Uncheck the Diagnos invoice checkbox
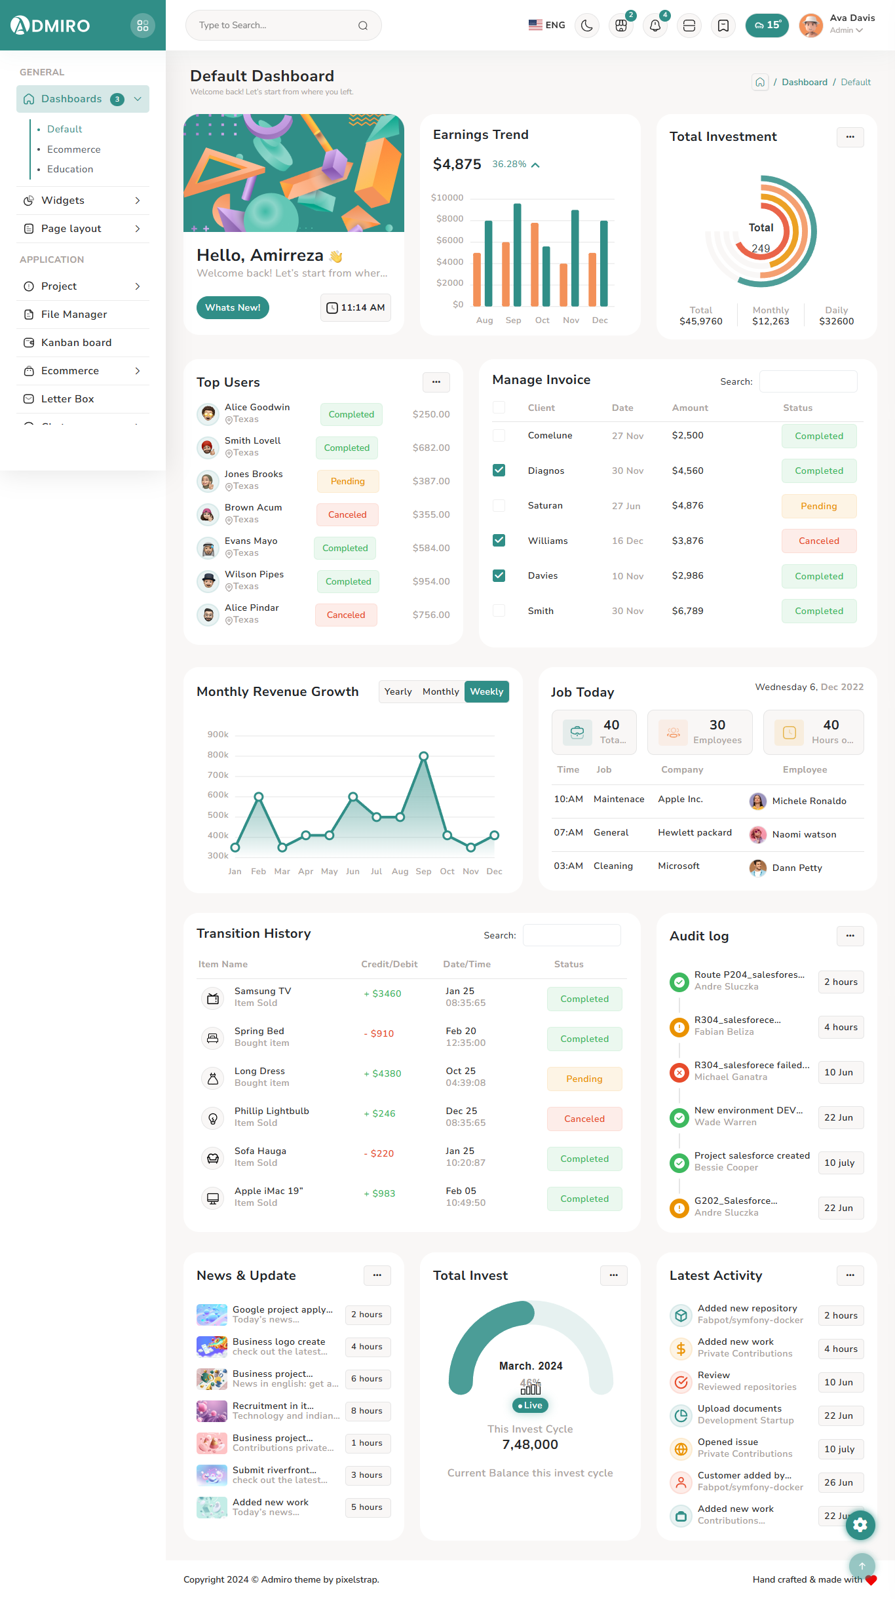The width and height of the screenshot is (895, 1599). pos(499,471)
